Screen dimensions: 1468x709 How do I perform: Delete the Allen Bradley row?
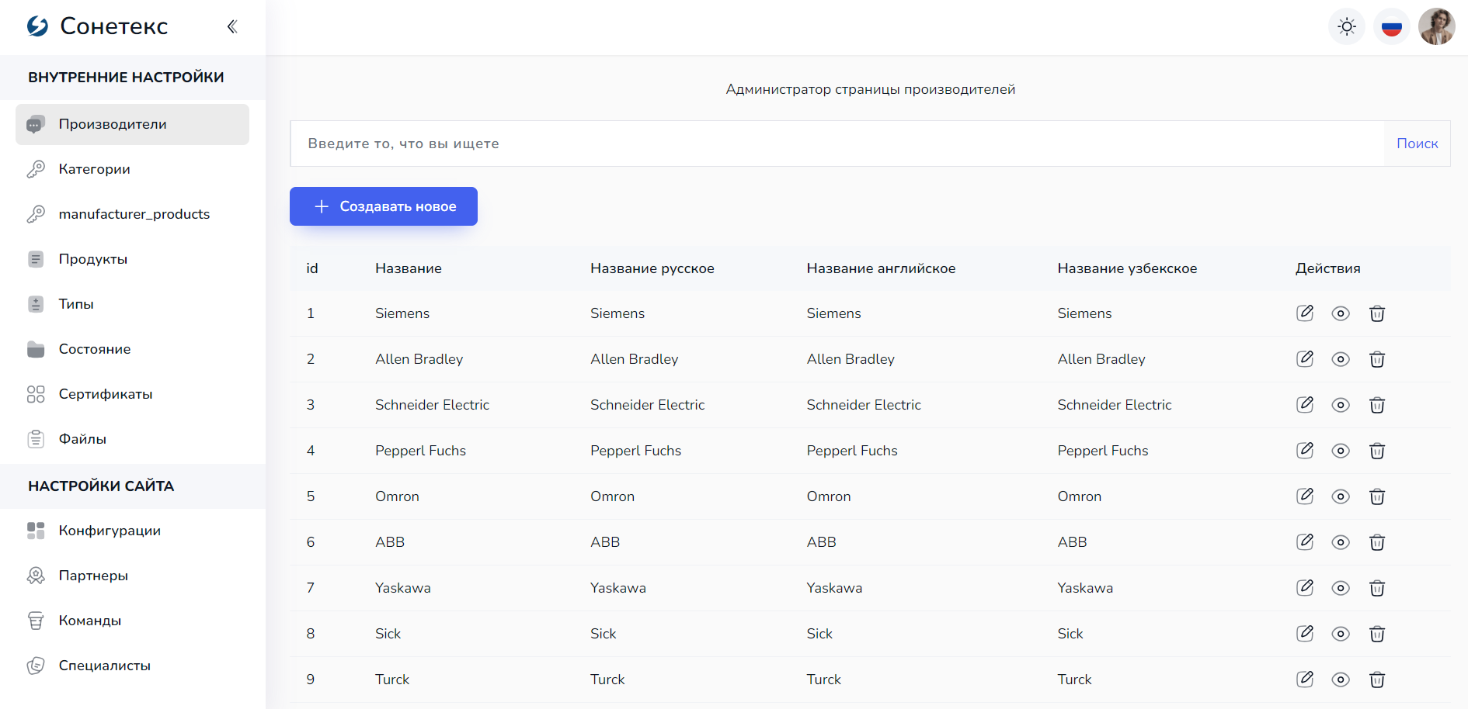tap(1377, 359)
